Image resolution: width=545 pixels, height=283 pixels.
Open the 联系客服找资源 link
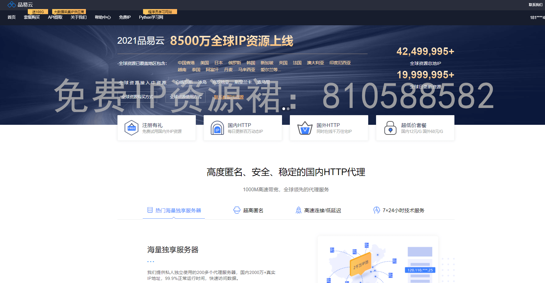tap(229, 97)
